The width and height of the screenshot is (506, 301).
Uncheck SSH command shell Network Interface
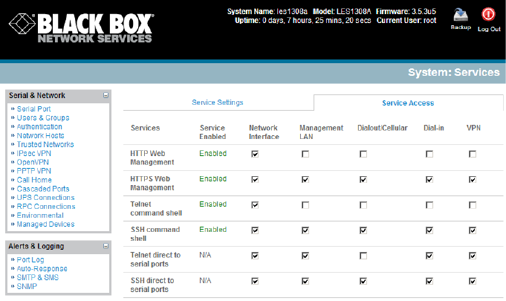pyautogui.click(x=256, y=230)
